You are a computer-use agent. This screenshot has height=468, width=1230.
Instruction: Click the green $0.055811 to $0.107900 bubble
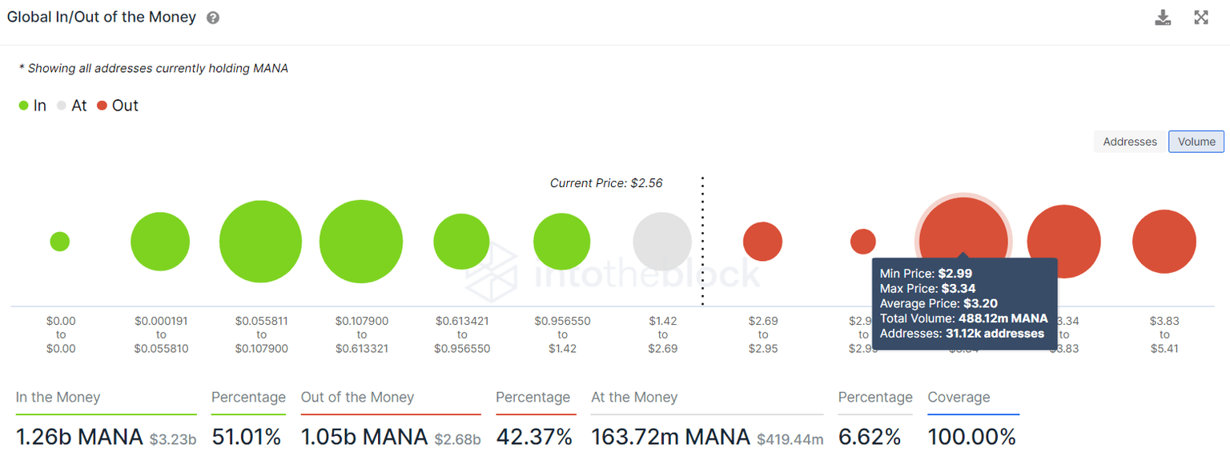pyautogui.click(x=260, y=242)
